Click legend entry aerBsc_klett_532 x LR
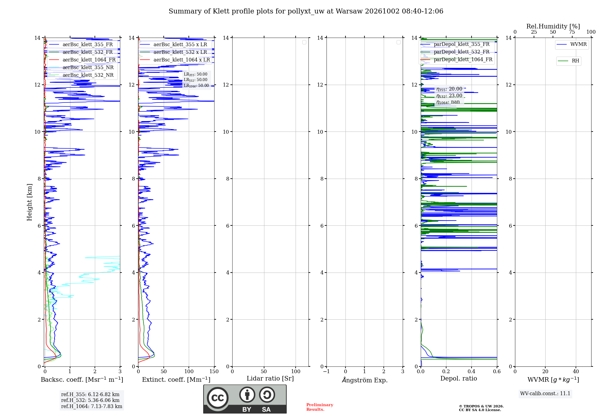 click(x=174, y=52)
